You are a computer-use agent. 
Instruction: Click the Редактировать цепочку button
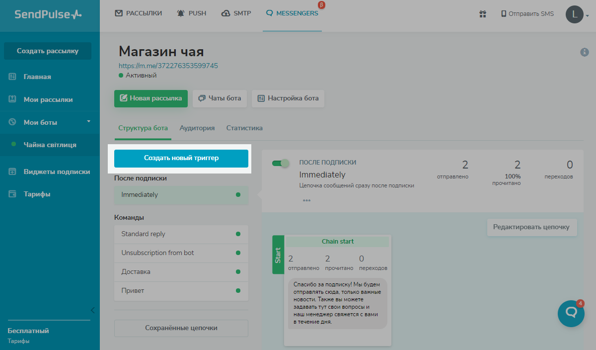(532, 227)
